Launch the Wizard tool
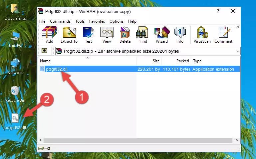256x159 pixels. [x=162, y=35]
